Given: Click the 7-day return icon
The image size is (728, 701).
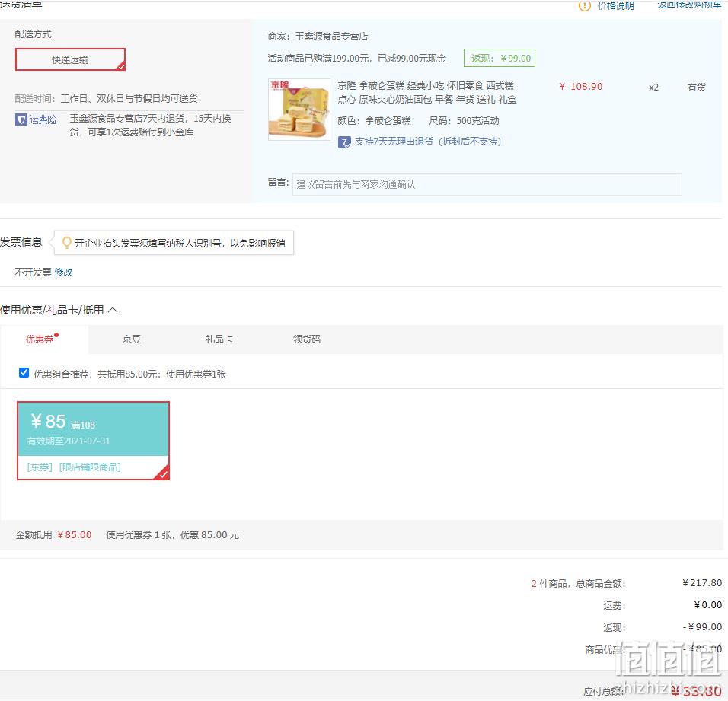Looking at the screenshot, I should coord(344,142).
